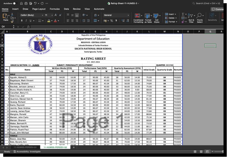227x157 pixels.
Task: Open the Insert cells dropdown
Action: 171,14
